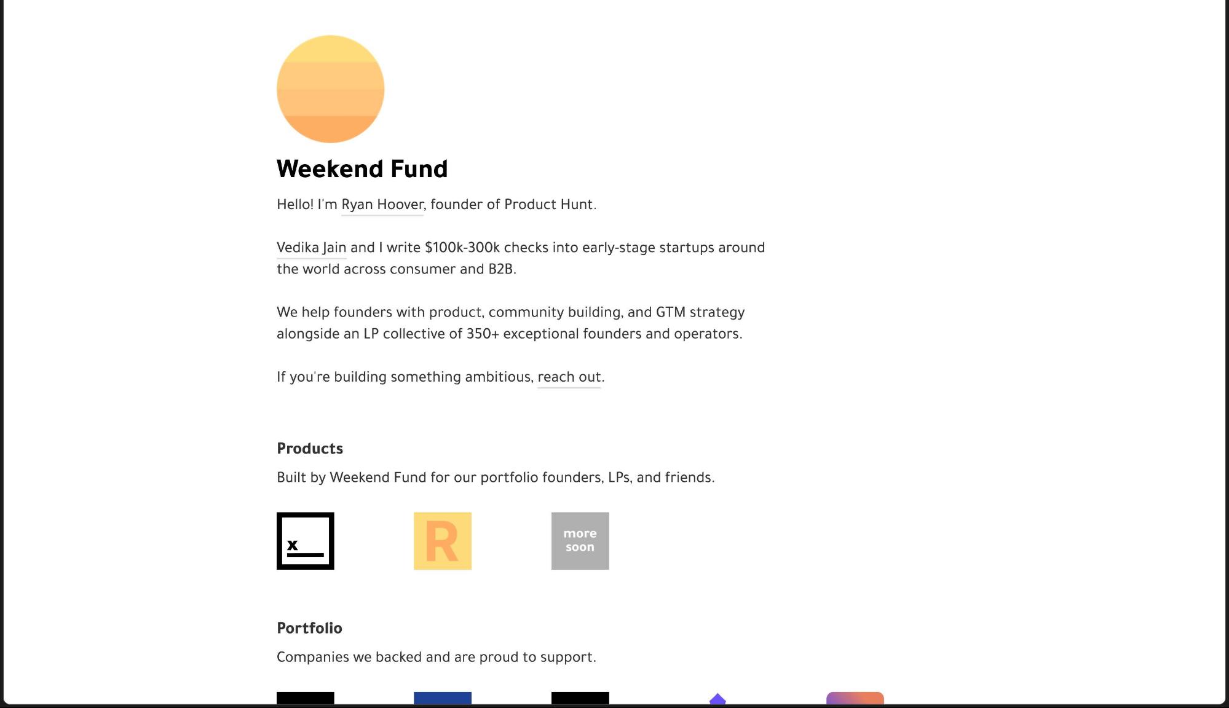This screenshot has height=708, width=1229.
Task: Click the blue rectangular portfolio logo
Action: 443,699
